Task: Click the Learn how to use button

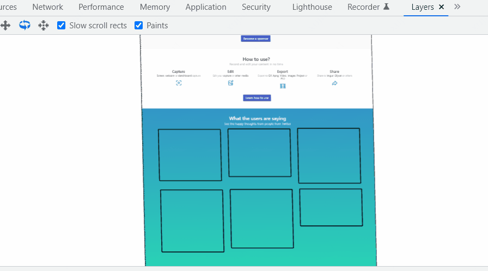Action: [x=257, y=98]
